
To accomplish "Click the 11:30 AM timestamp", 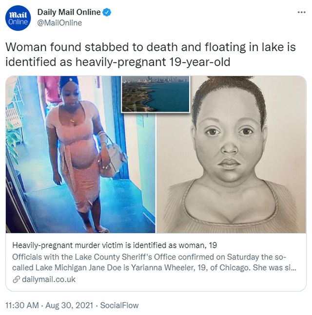I will tap(22, 305).
